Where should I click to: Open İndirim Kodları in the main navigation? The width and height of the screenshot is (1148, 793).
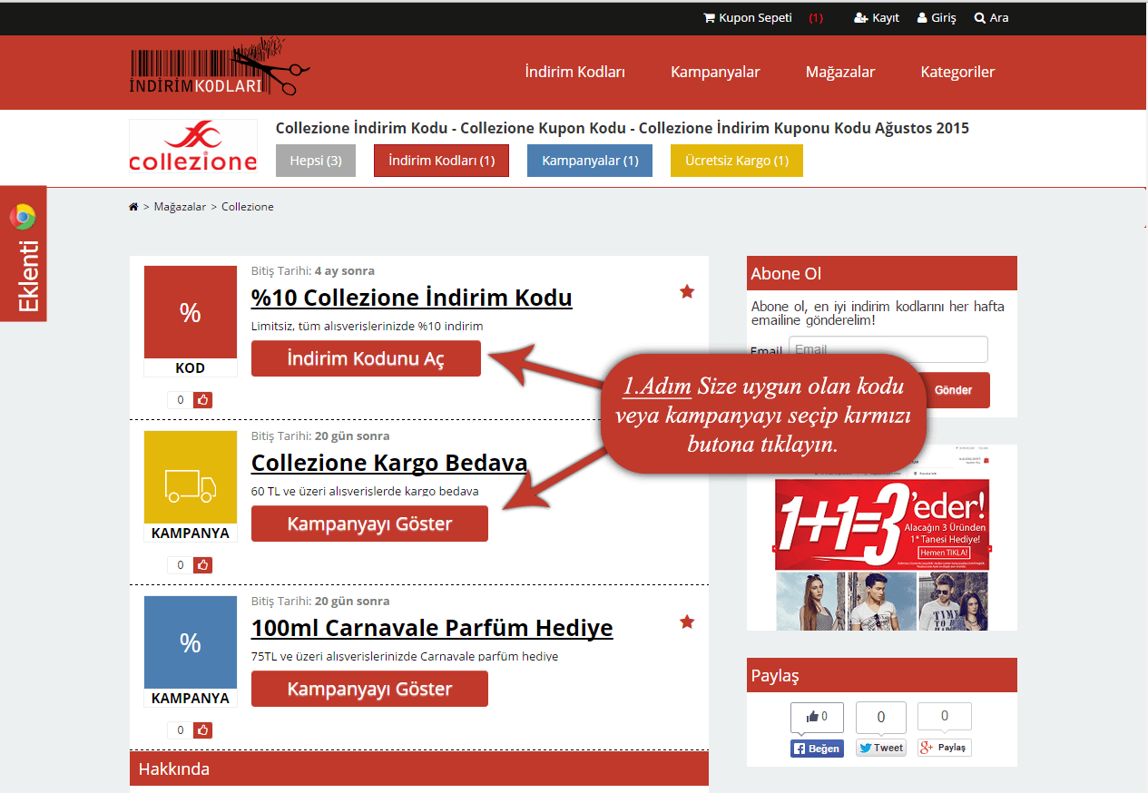pyautogui.click(x=575, y=72)
